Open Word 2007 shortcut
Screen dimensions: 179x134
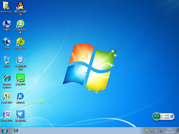coord(7,114)
